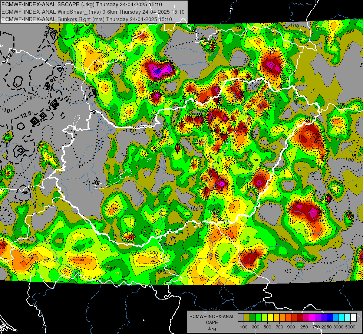Screen dimensions: 363x334
Task: Click the SBCAPE (J/kg) title line
Action: tap(82, 4)
